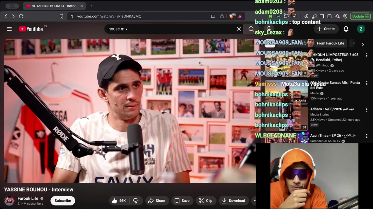Open site settings icon beside the URL

[x=72, y=16]
